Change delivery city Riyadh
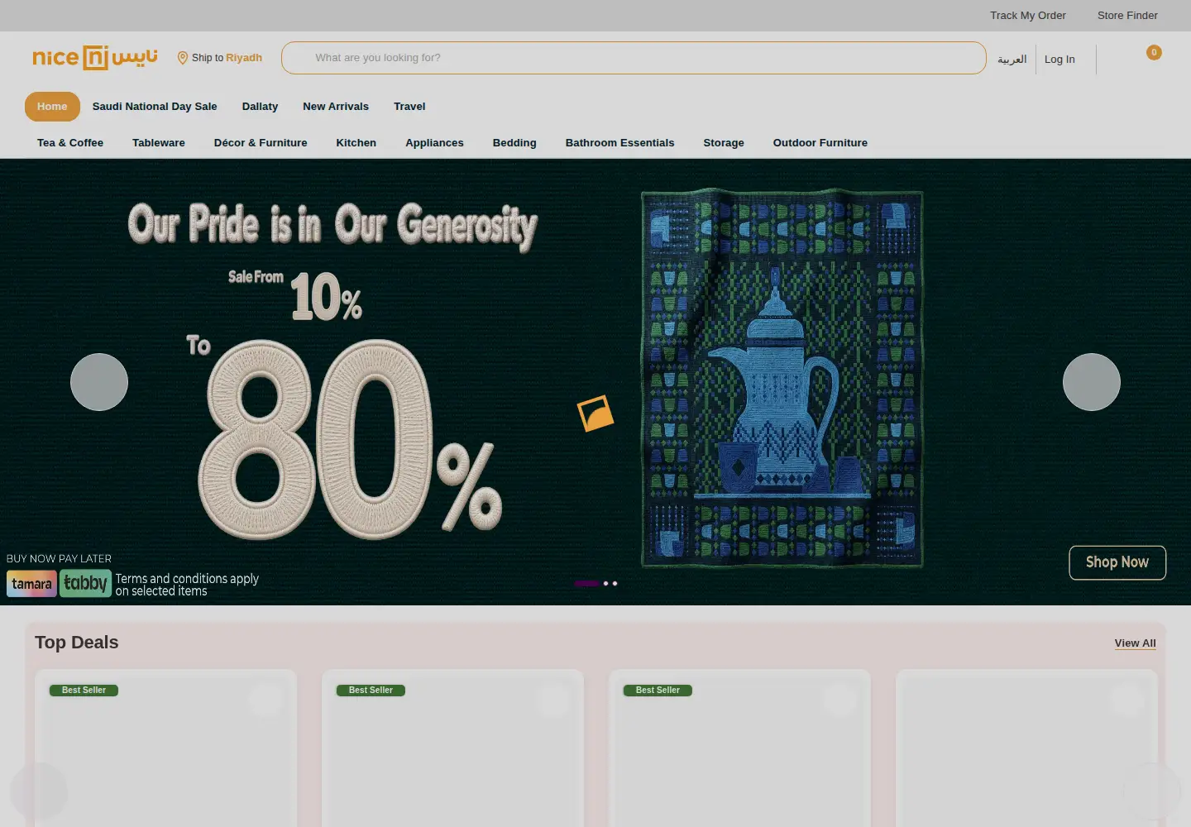This screenshot has width=1191, height=827. point(244,58)
